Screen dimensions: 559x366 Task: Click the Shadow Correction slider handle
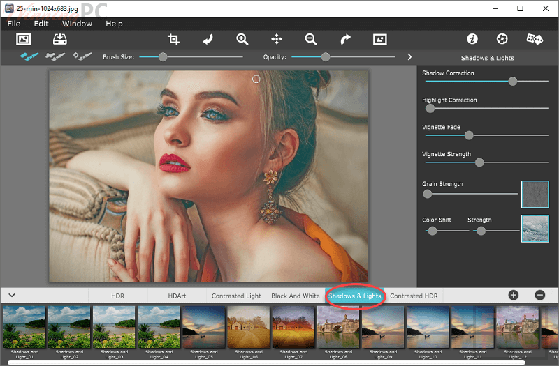tap(513, 82)
